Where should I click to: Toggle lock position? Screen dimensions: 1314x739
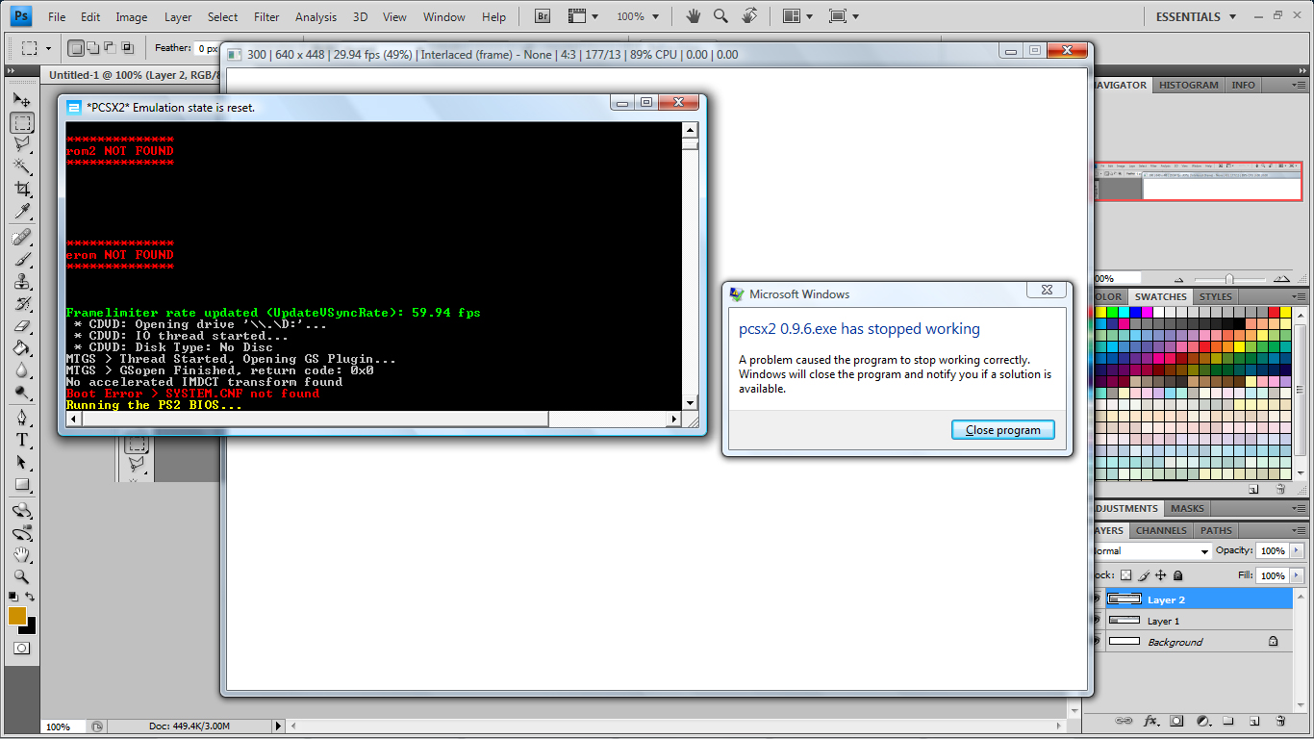click(1161, 575)
